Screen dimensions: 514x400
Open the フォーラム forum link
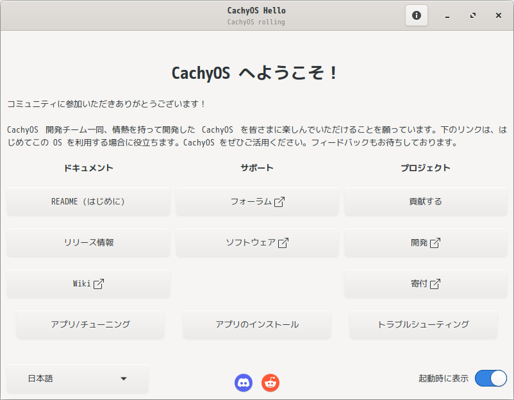coord(257,201)
